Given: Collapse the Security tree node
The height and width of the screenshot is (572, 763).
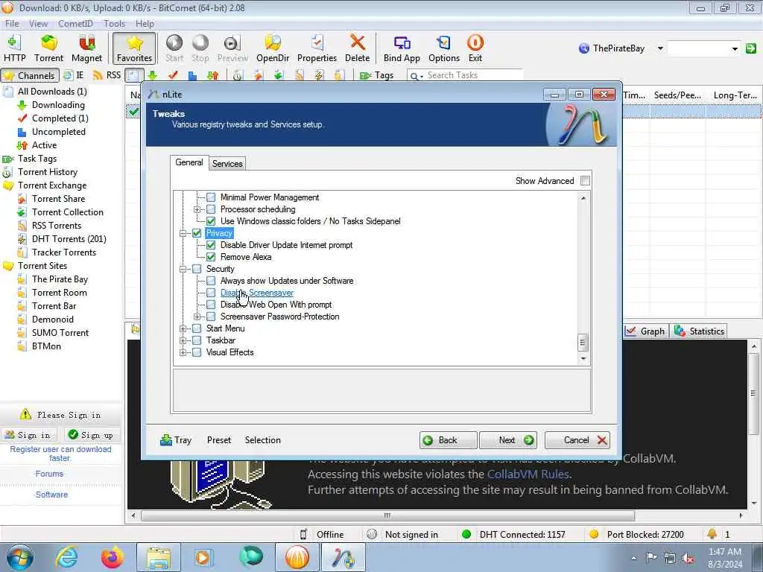Looking at the screenshot, I should point(183,269).
